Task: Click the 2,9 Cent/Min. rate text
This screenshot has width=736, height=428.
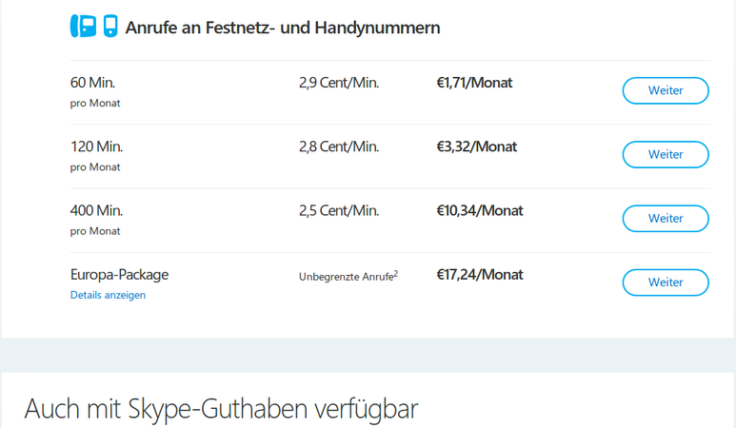Action: 339,83
